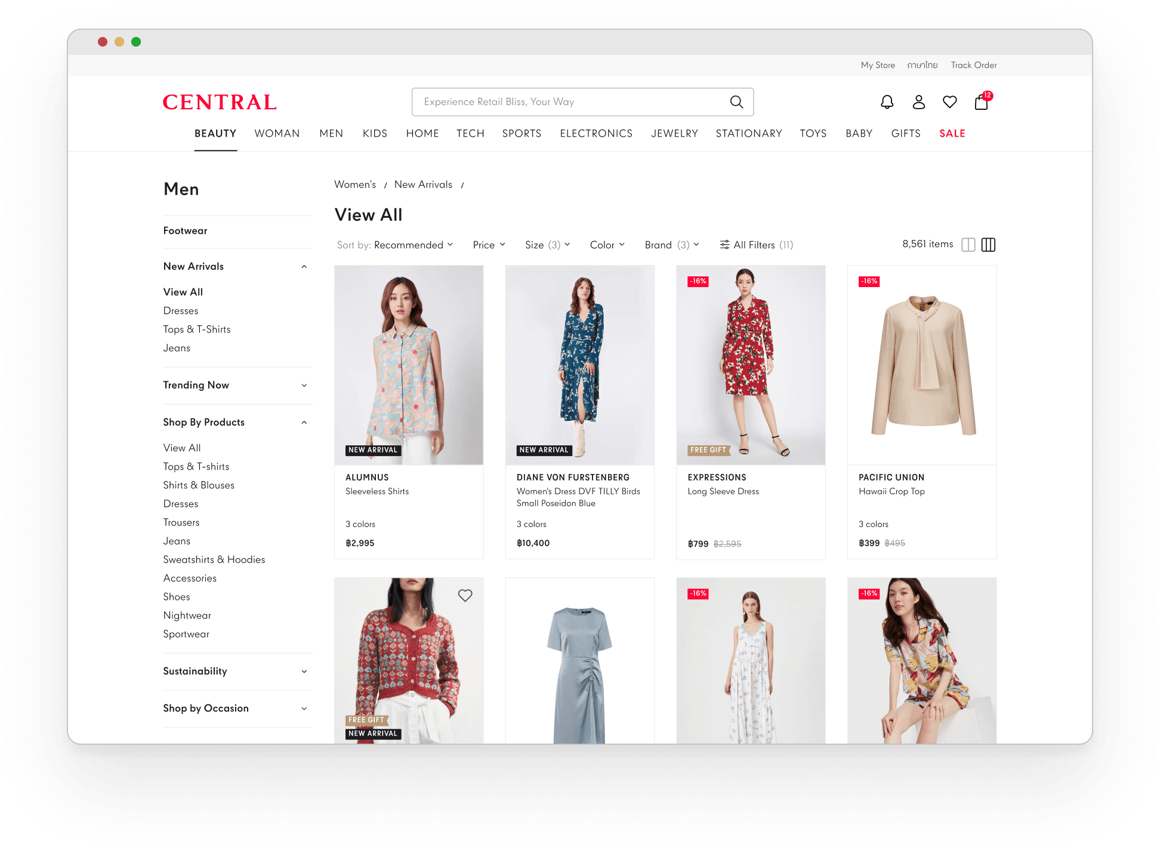1160x850 pixels.
Task: Expand the Trending Now section
Action: click(x=304, y=386)
